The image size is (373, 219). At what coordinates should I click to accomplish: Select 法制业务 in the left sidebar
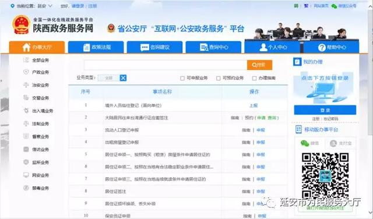click(40, 123)
